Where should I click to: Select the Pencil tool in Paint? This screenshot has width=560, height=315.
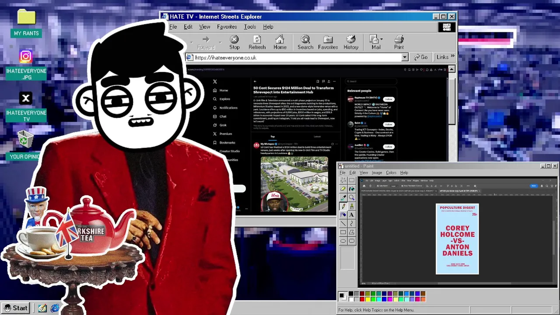pyautogui.click(x=343, y=206)
